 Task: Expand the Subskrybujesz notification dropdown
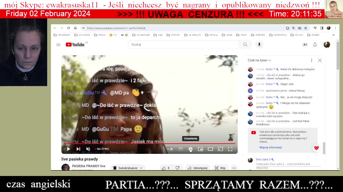click(x=128, y=168)
